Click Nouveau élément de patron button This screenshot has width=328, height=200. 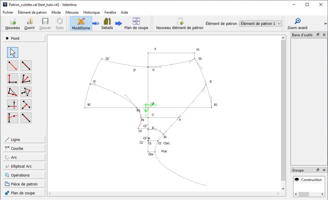coord(179,23)
